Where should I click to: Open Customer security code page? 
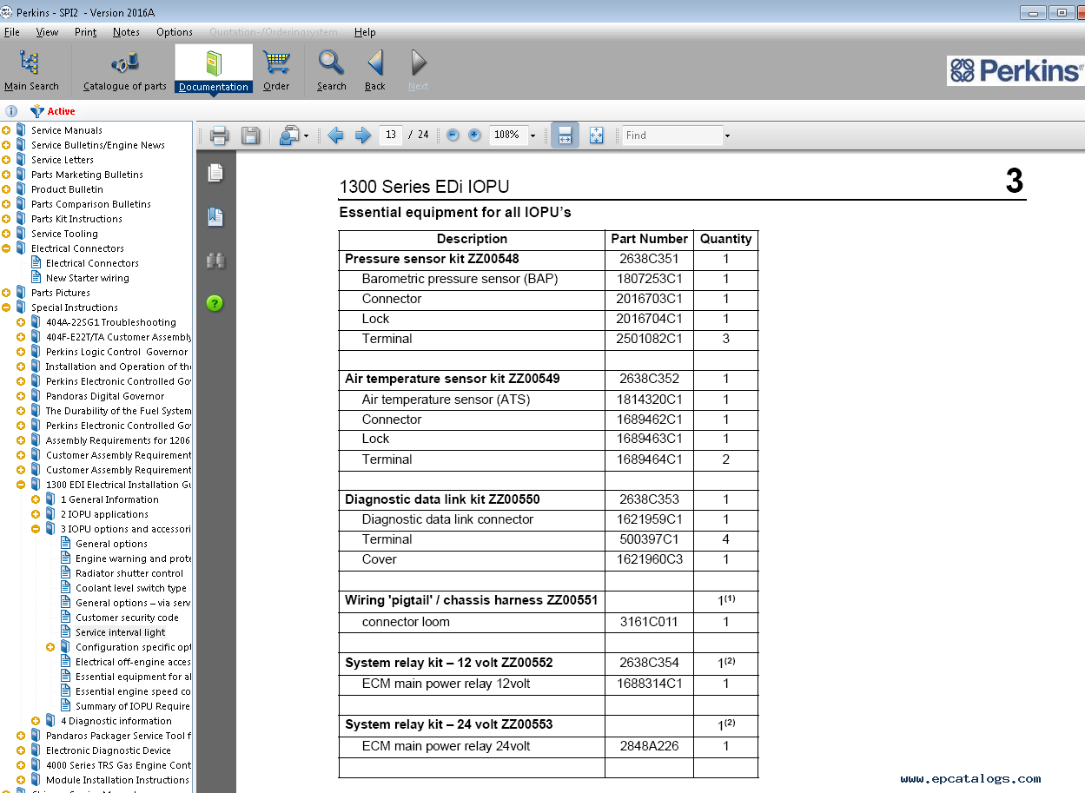pyautogui.click(x=127, y=618)
